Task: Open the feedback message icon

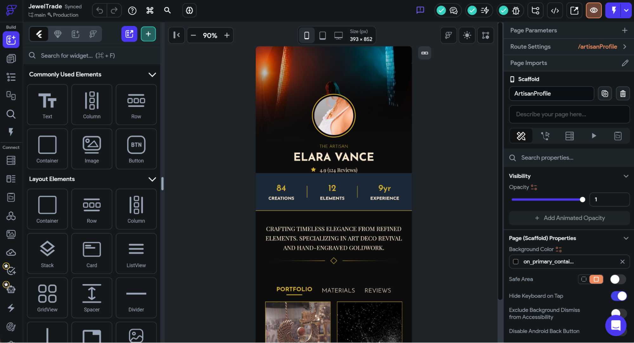Action: 420,10
